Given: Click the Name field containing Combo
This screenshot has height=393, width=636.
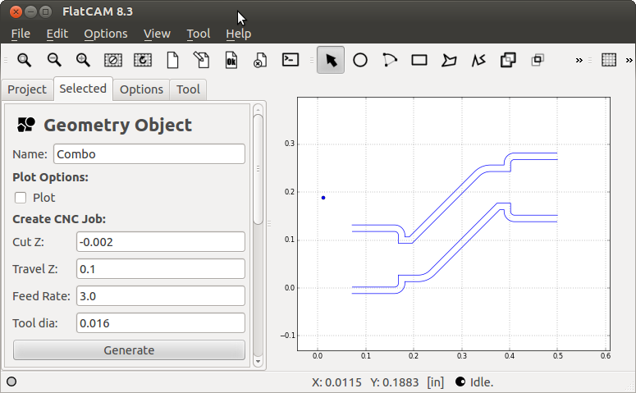Looking at the screenshot, I should pyautogui.click(x=149, y=154).
